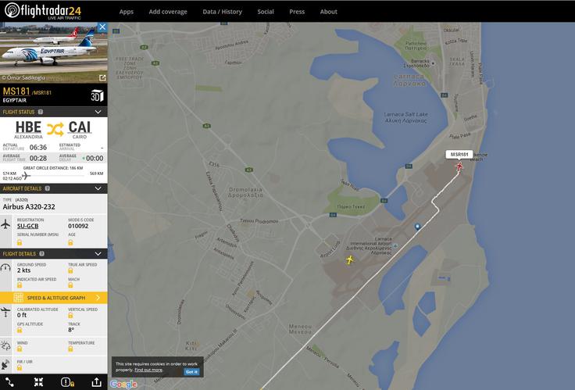Open registration SU-GCB link
The image size is (575, 390).
tap(28, 226)
